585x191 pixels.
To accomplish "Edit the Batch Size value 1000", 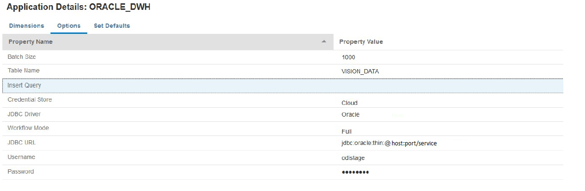I will [348, 57].
